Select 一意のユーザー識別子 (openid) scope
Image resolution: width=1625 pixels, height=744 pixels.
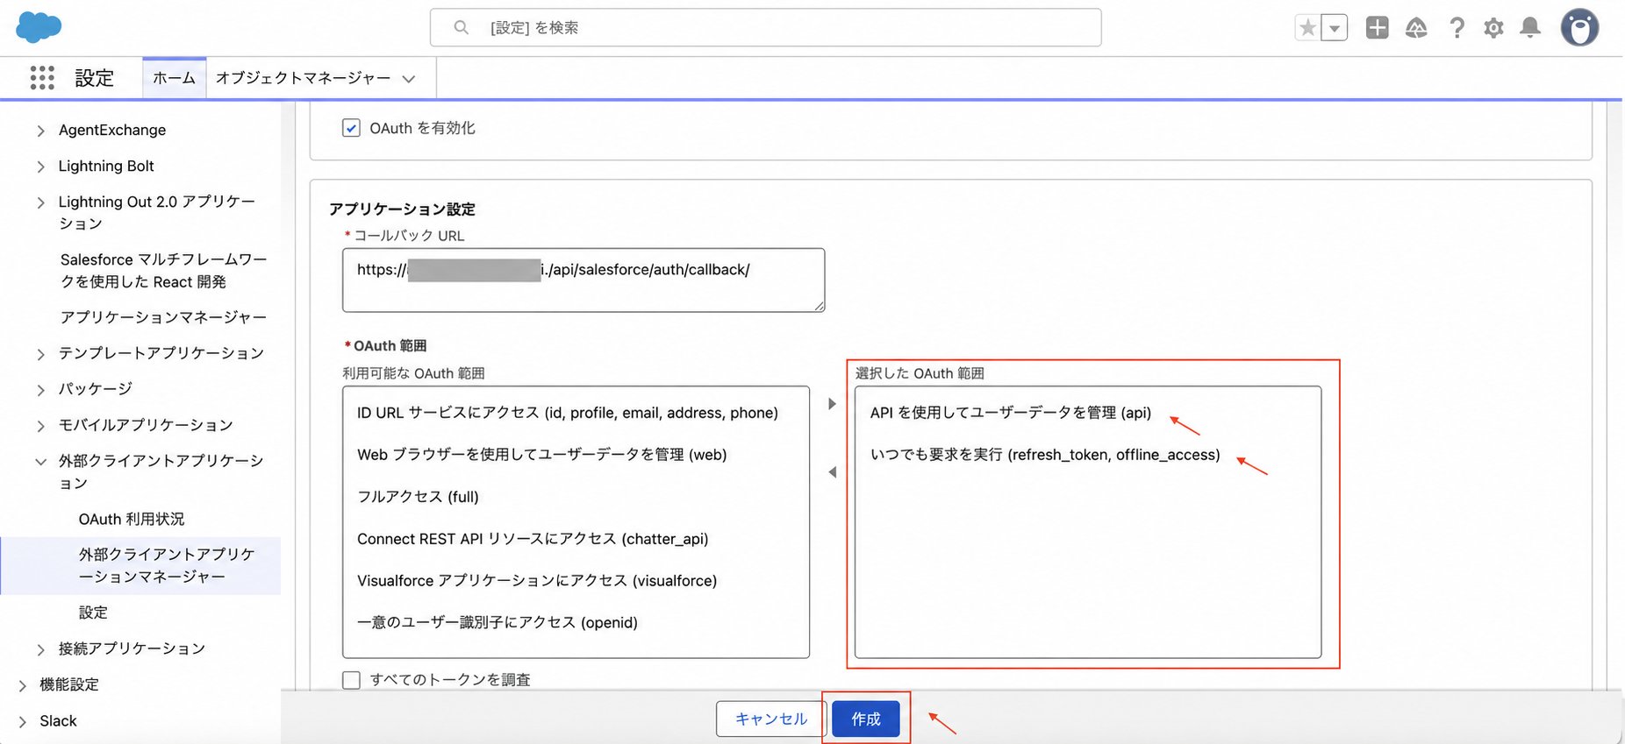click(498, 623)
